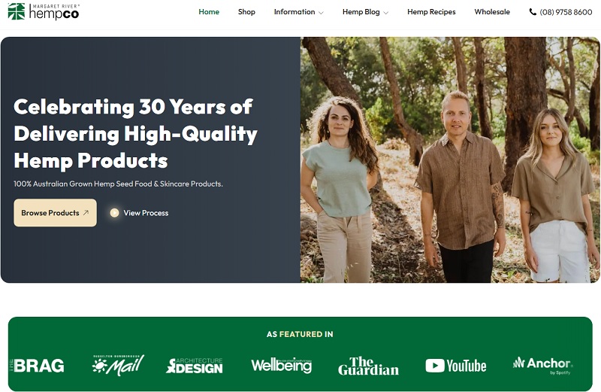
Task: Click the phone handset icon
Action: (533, 12)
